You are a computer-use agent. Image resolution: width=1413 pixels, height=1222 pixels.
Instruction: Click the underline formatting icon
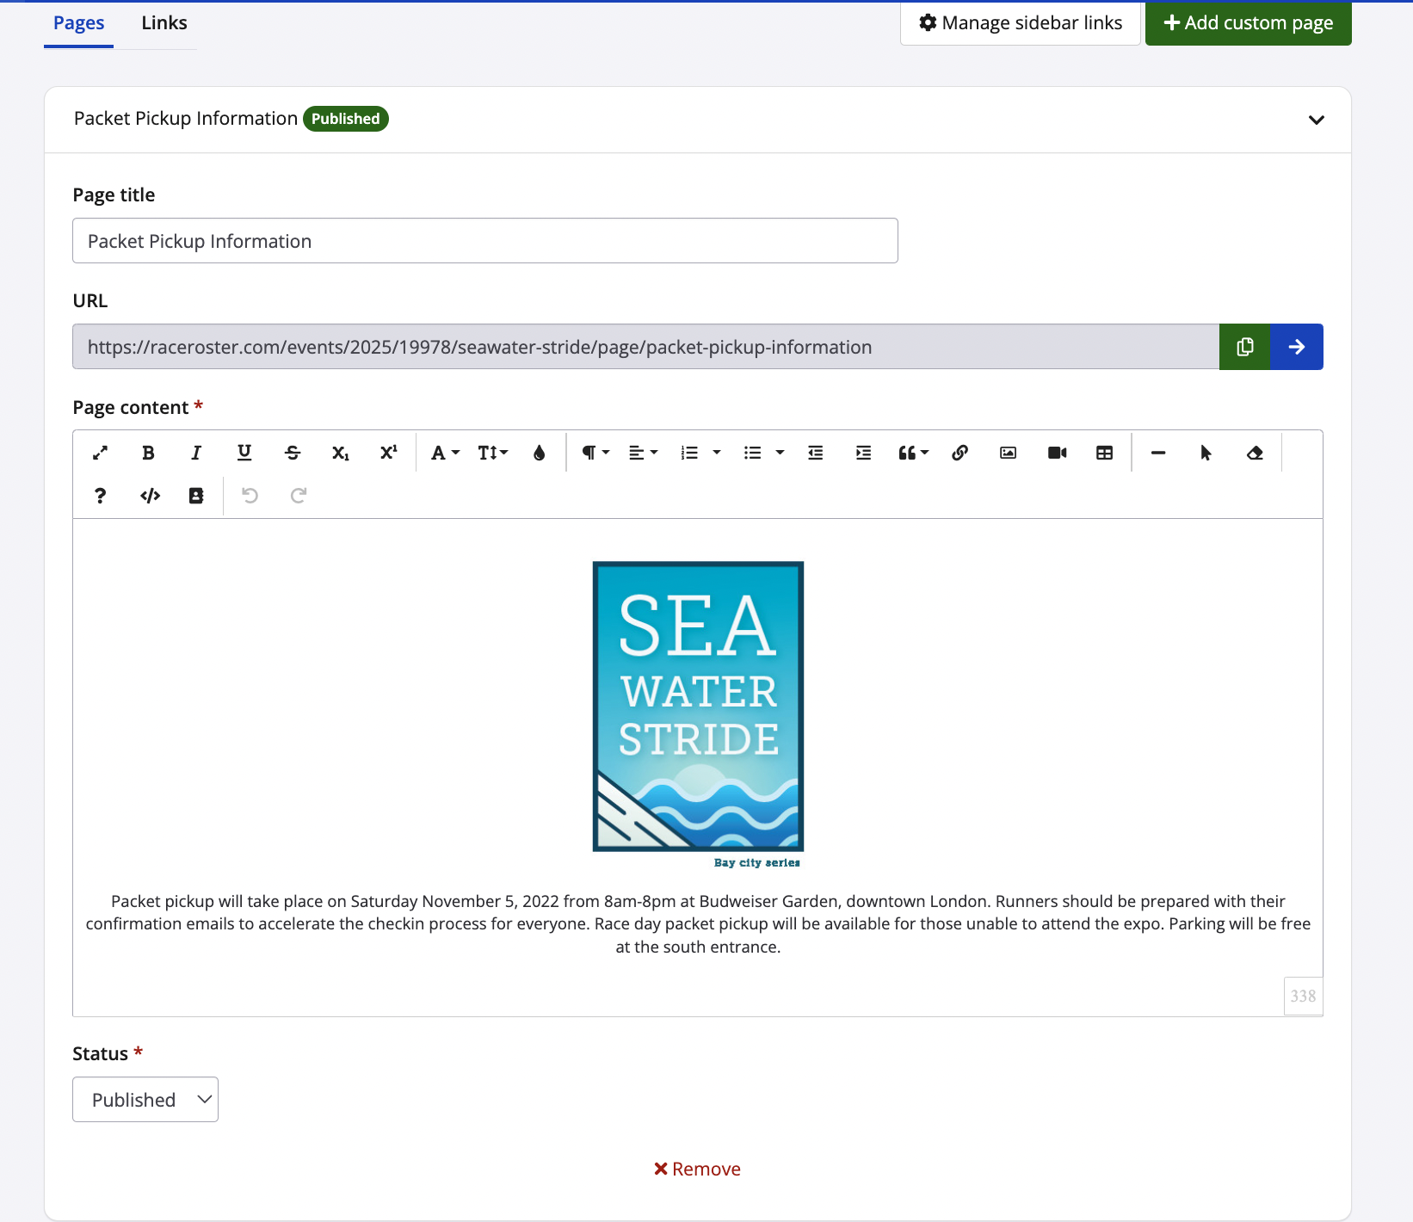[244, 454]
